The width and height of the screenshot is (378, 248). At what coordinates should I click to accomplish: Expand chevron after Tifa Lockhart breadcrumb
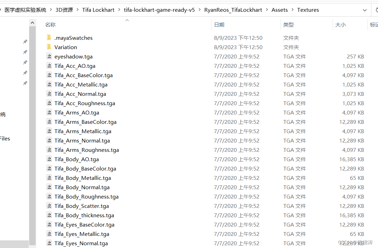pos(119,10)
